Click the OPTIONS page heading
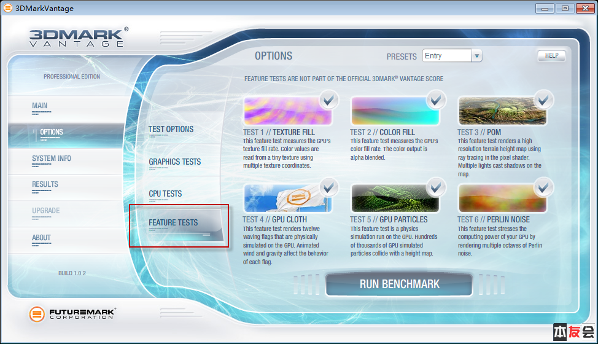The image size is (598, 344). point(273,56)
